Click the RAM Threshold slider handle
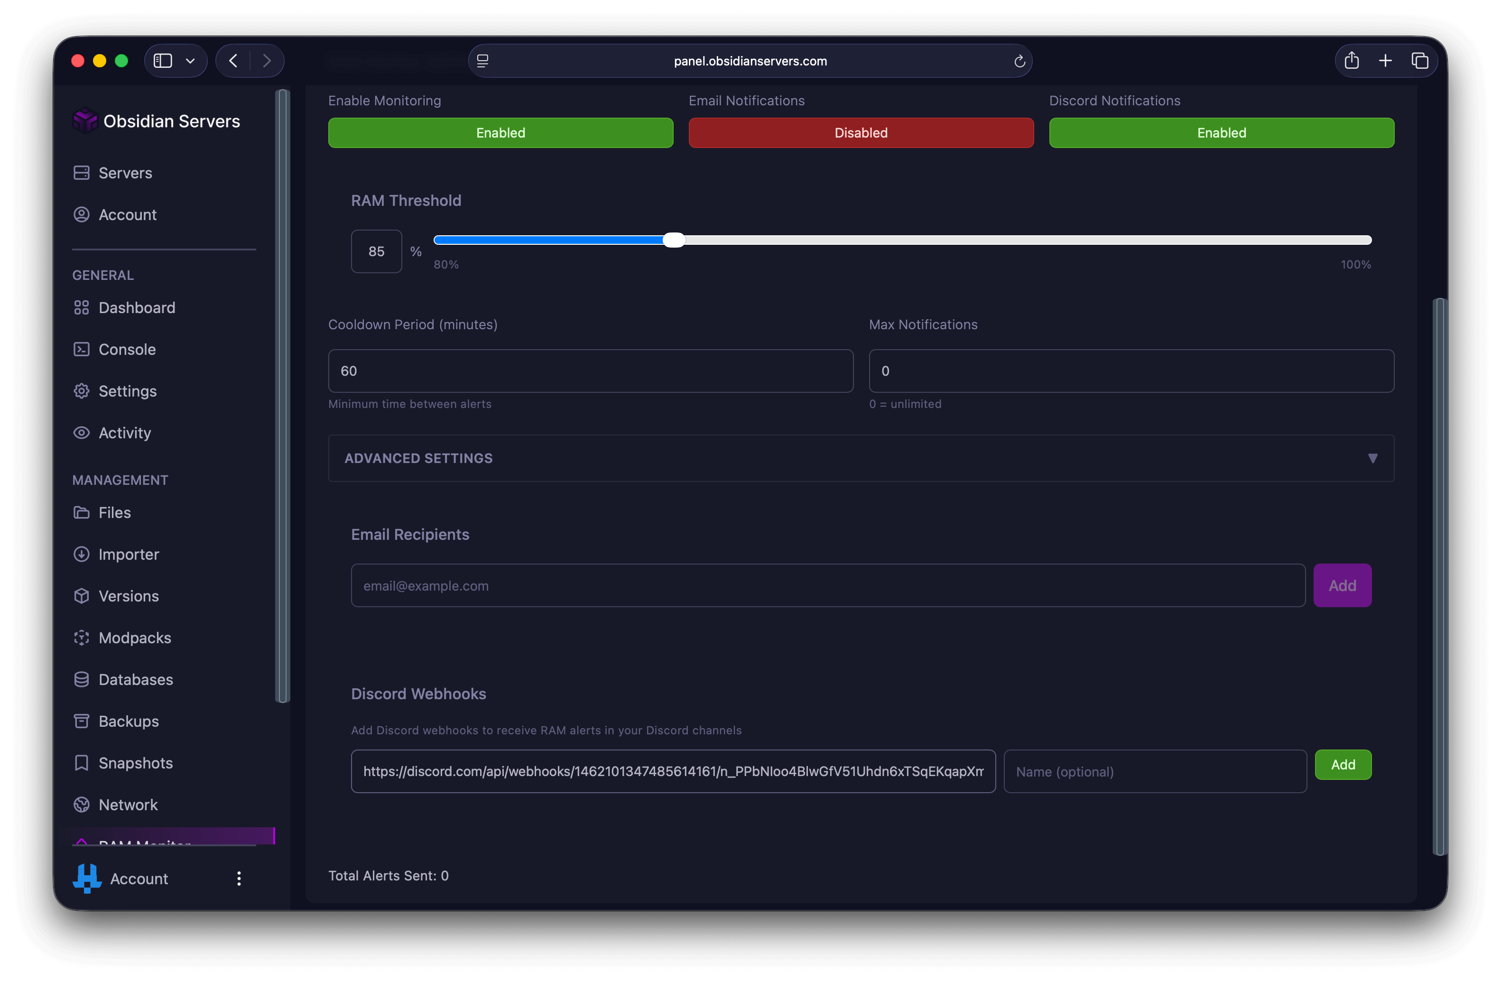This screenshot has width=1501, height=981. pyautogui.click(x=674, y=240)
